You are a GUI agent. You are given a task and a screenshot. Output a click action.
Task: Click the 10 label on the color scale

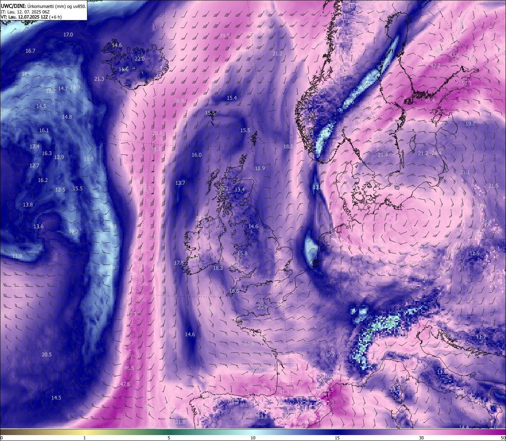tap(253, 438)
